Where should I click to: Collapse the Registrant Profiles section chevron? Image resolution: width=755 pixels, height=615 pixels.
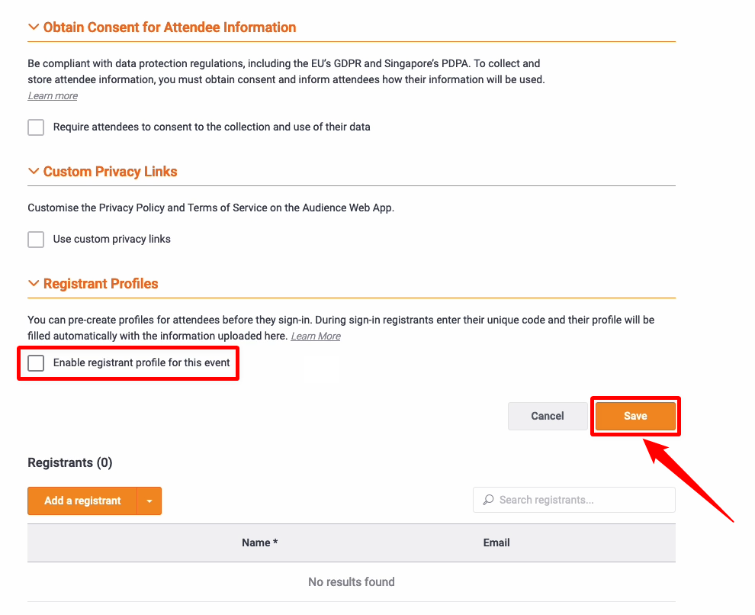[34, 284]
